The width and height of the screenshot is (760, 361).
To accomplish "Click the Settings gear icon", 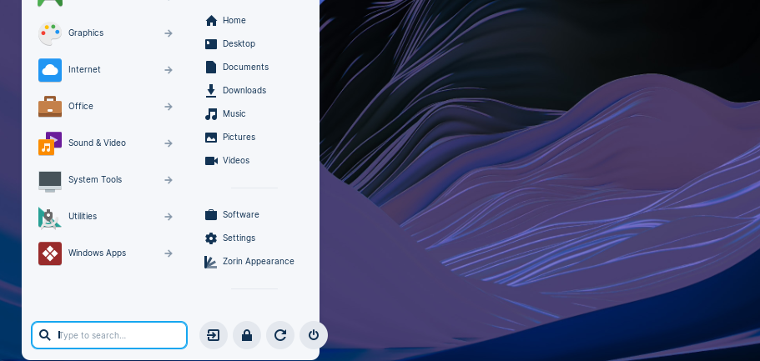I will tap(211, 238).
